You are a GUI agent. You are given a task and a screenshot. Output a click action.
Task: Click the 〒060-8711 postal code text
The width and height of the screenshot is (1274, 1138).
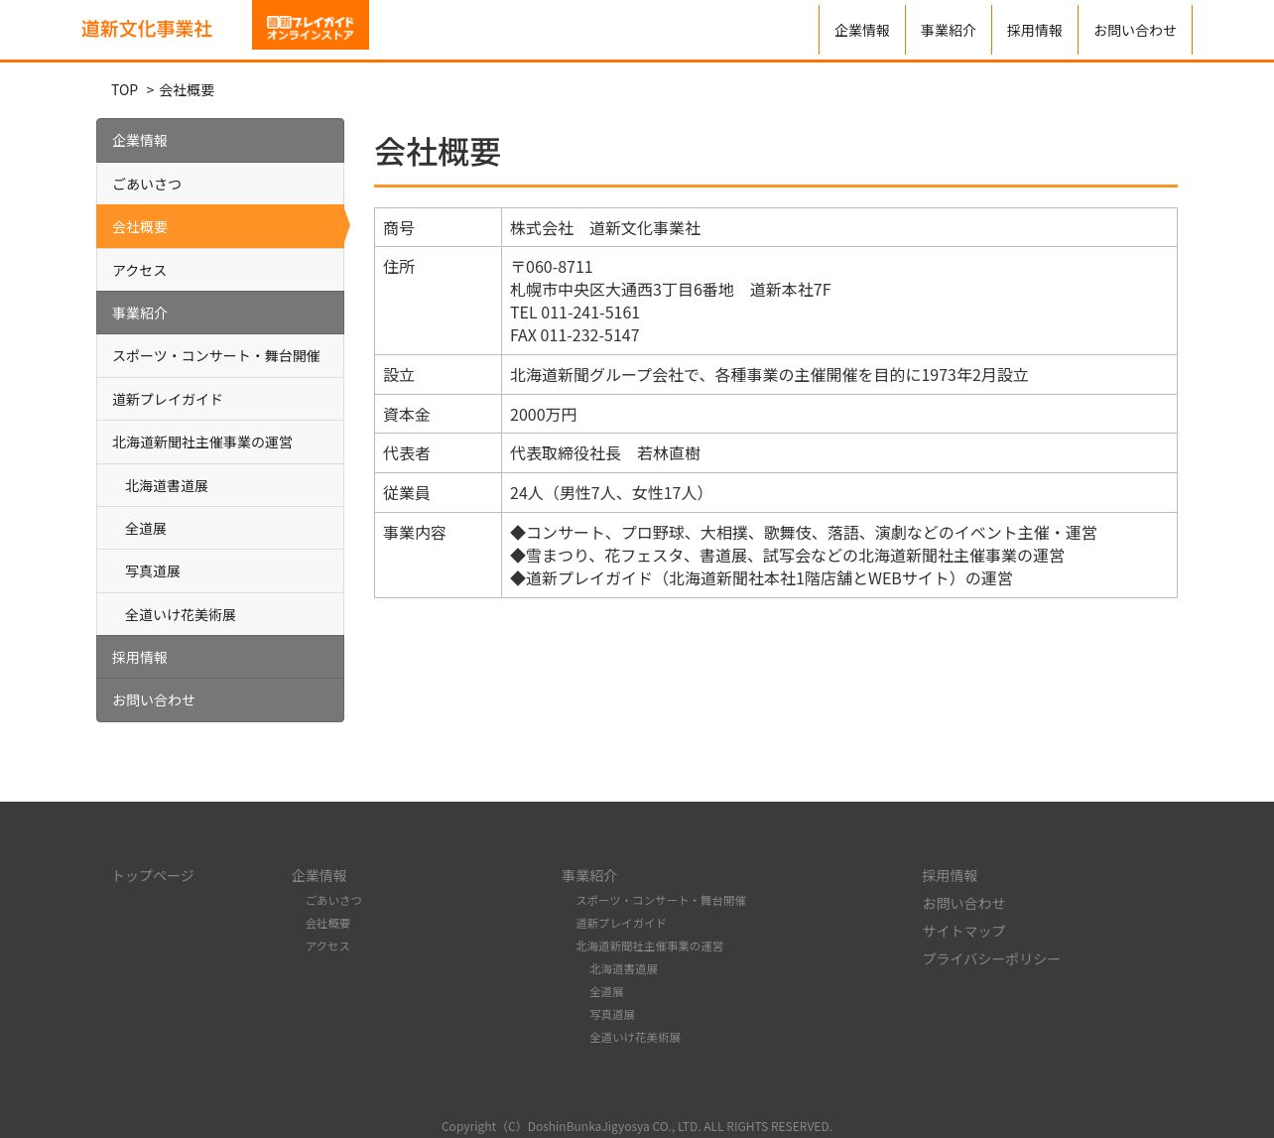tap(552, 267)
